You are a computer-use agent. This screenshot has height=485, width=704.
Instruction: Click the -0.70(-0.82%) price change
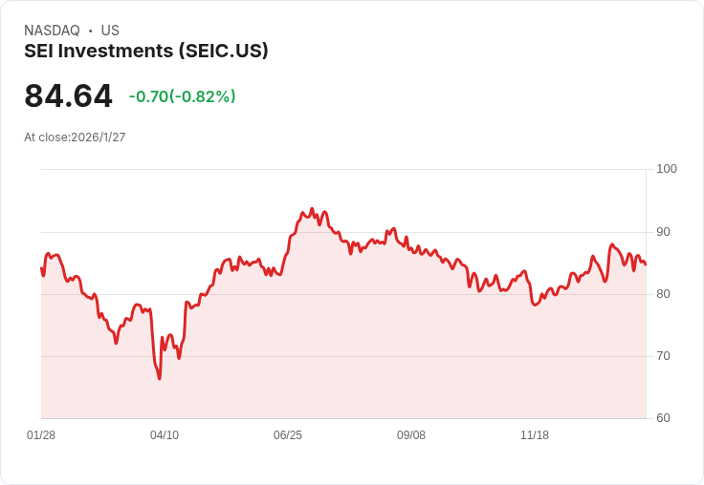[x=182, y=96]
